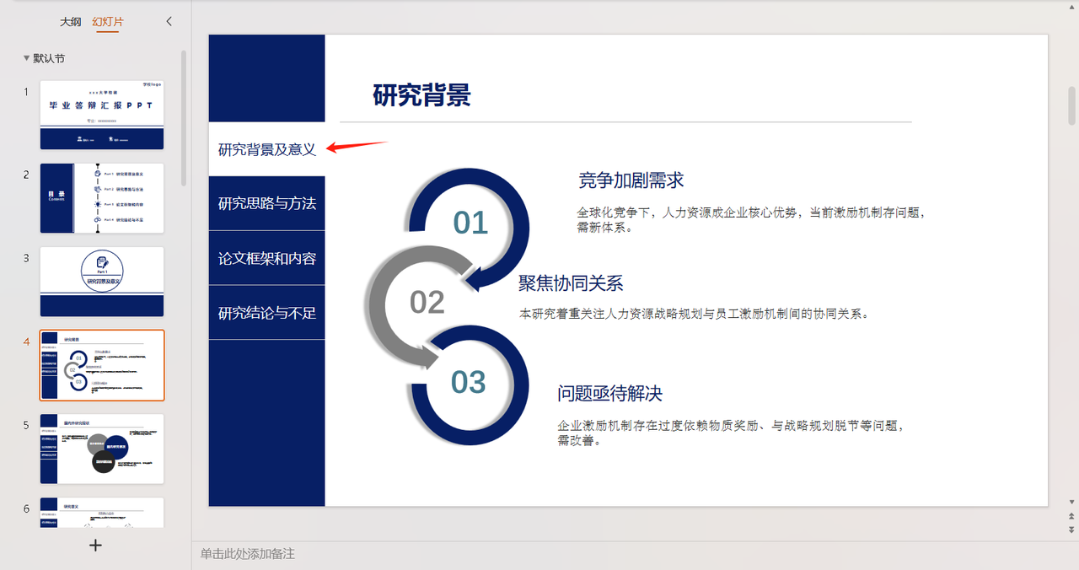The image size is (1079, 570).
Task: Click the 论文框架和内容 item on the slide
Action: (266, 257)
